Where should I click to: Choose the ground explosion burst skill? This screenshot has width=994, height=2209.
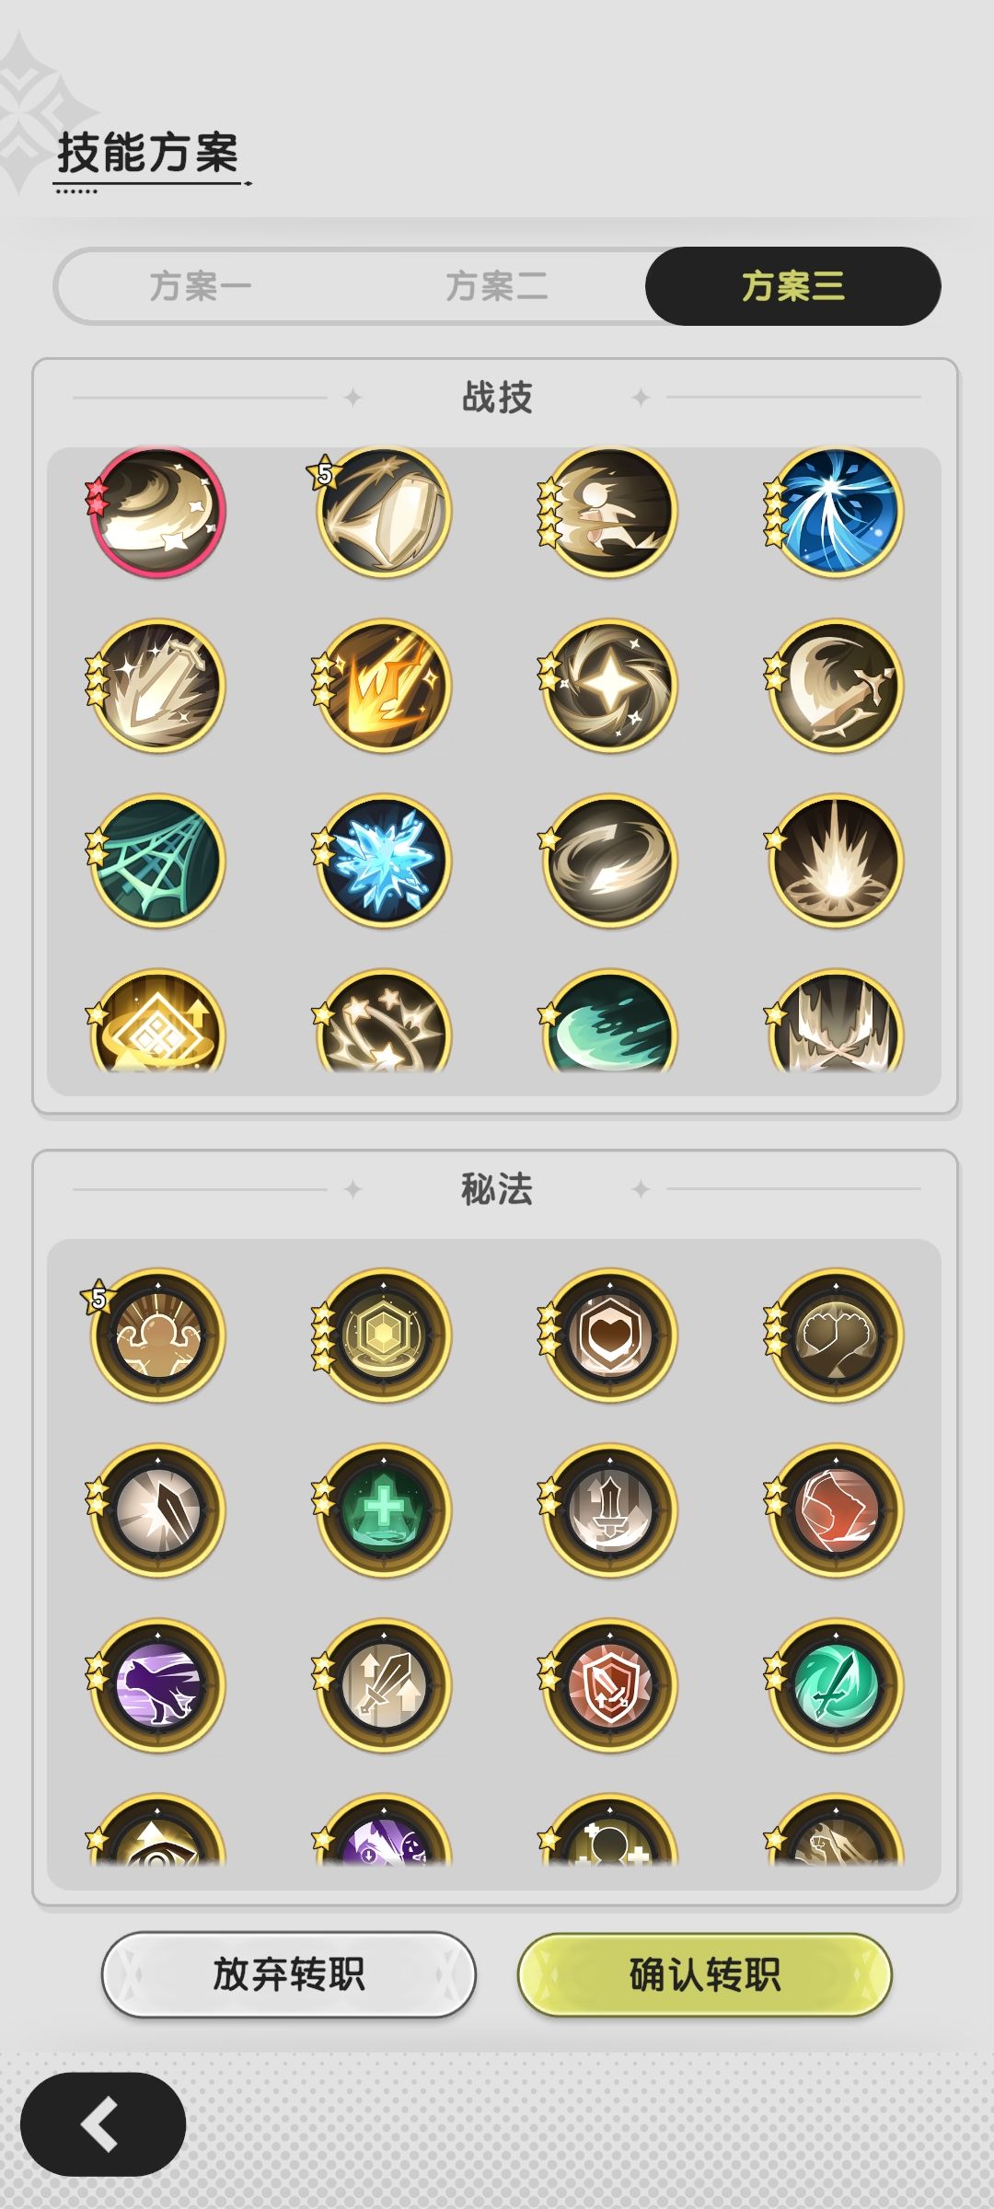[836, 862]
